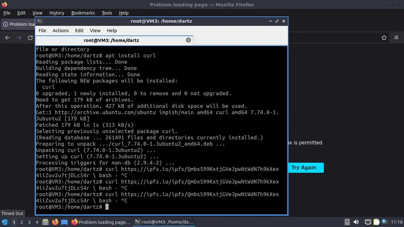Click the 'Need to get 179 kB of archives.' line
Screen dimensions: 404x227
[85, 100]
